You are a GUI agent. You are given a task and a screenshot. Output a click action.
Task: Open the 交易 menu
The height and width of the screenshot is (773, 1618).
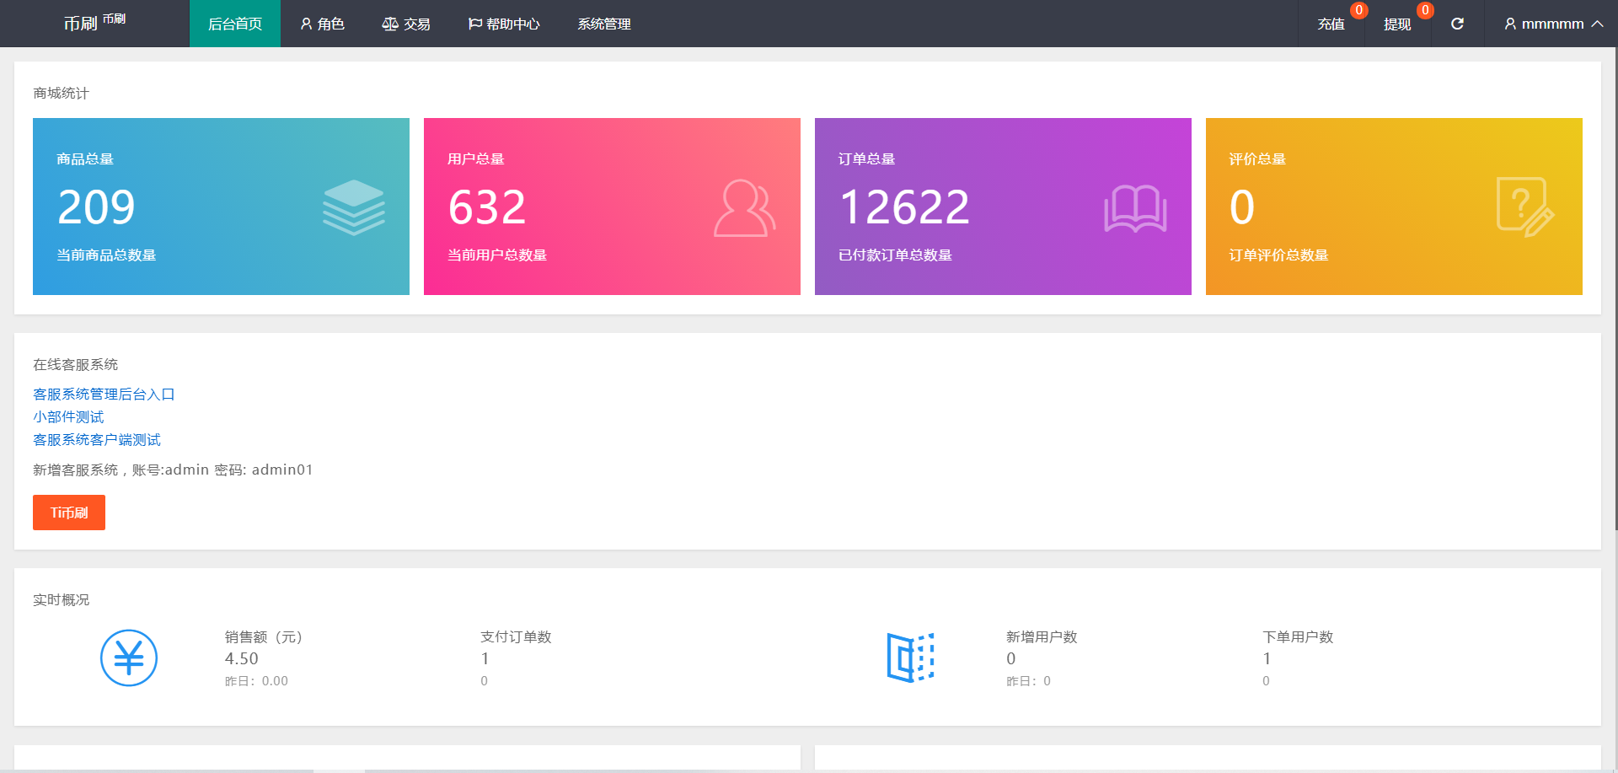(405, 24)
